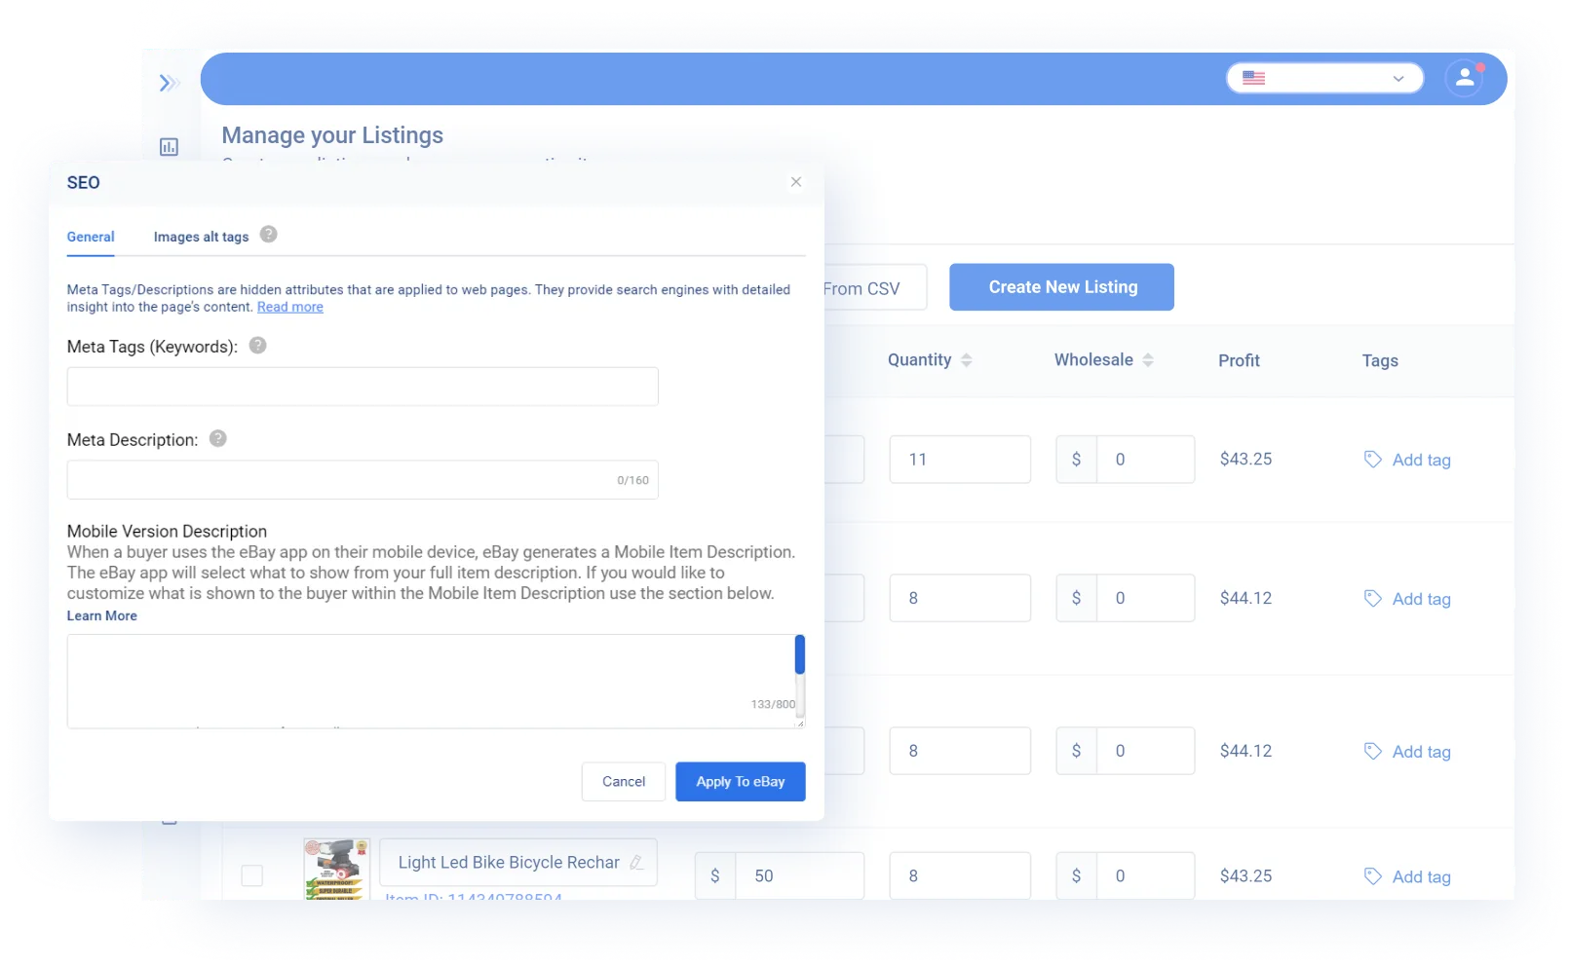The image size is (1570, 966).
Task: Open the Read more link
Action: coord(290,307)
